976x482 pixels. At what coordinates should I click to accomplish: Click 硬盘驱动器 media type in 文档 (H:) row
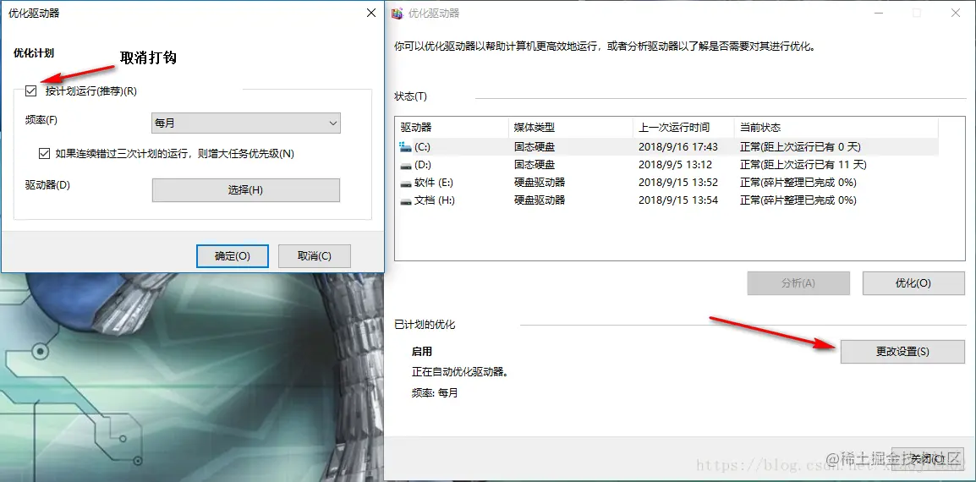pos(540,200)
